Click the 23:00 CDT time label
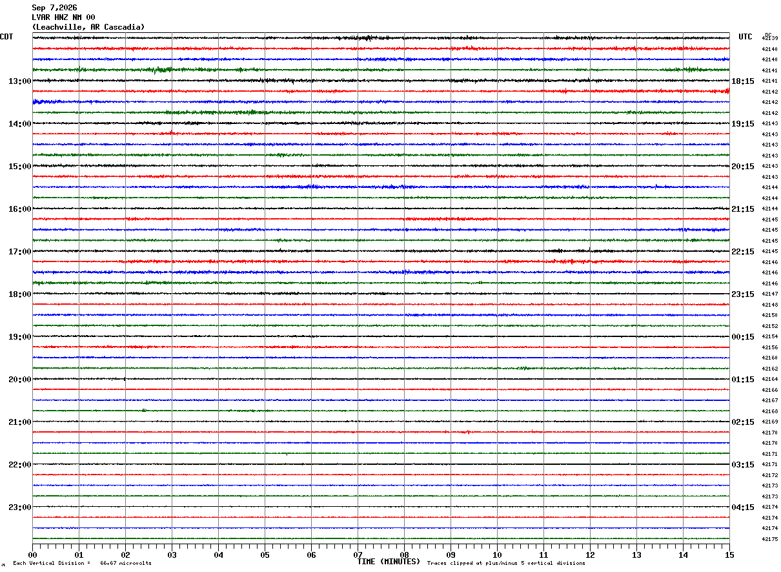Screen dimensions: 781x572 point(19,507)
